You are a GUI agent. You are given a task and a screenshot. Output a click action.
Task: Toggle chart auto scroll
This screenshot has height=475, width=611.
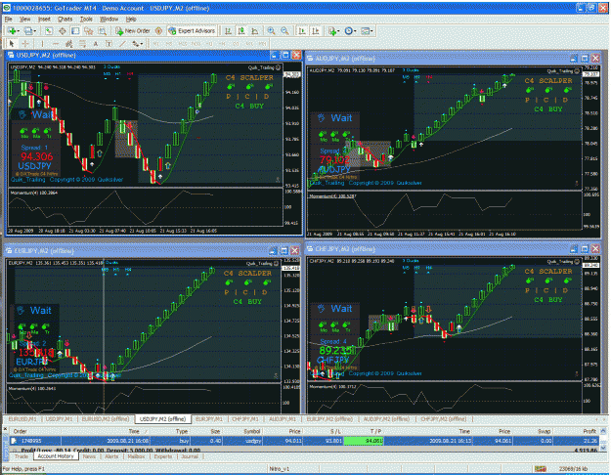302,30
